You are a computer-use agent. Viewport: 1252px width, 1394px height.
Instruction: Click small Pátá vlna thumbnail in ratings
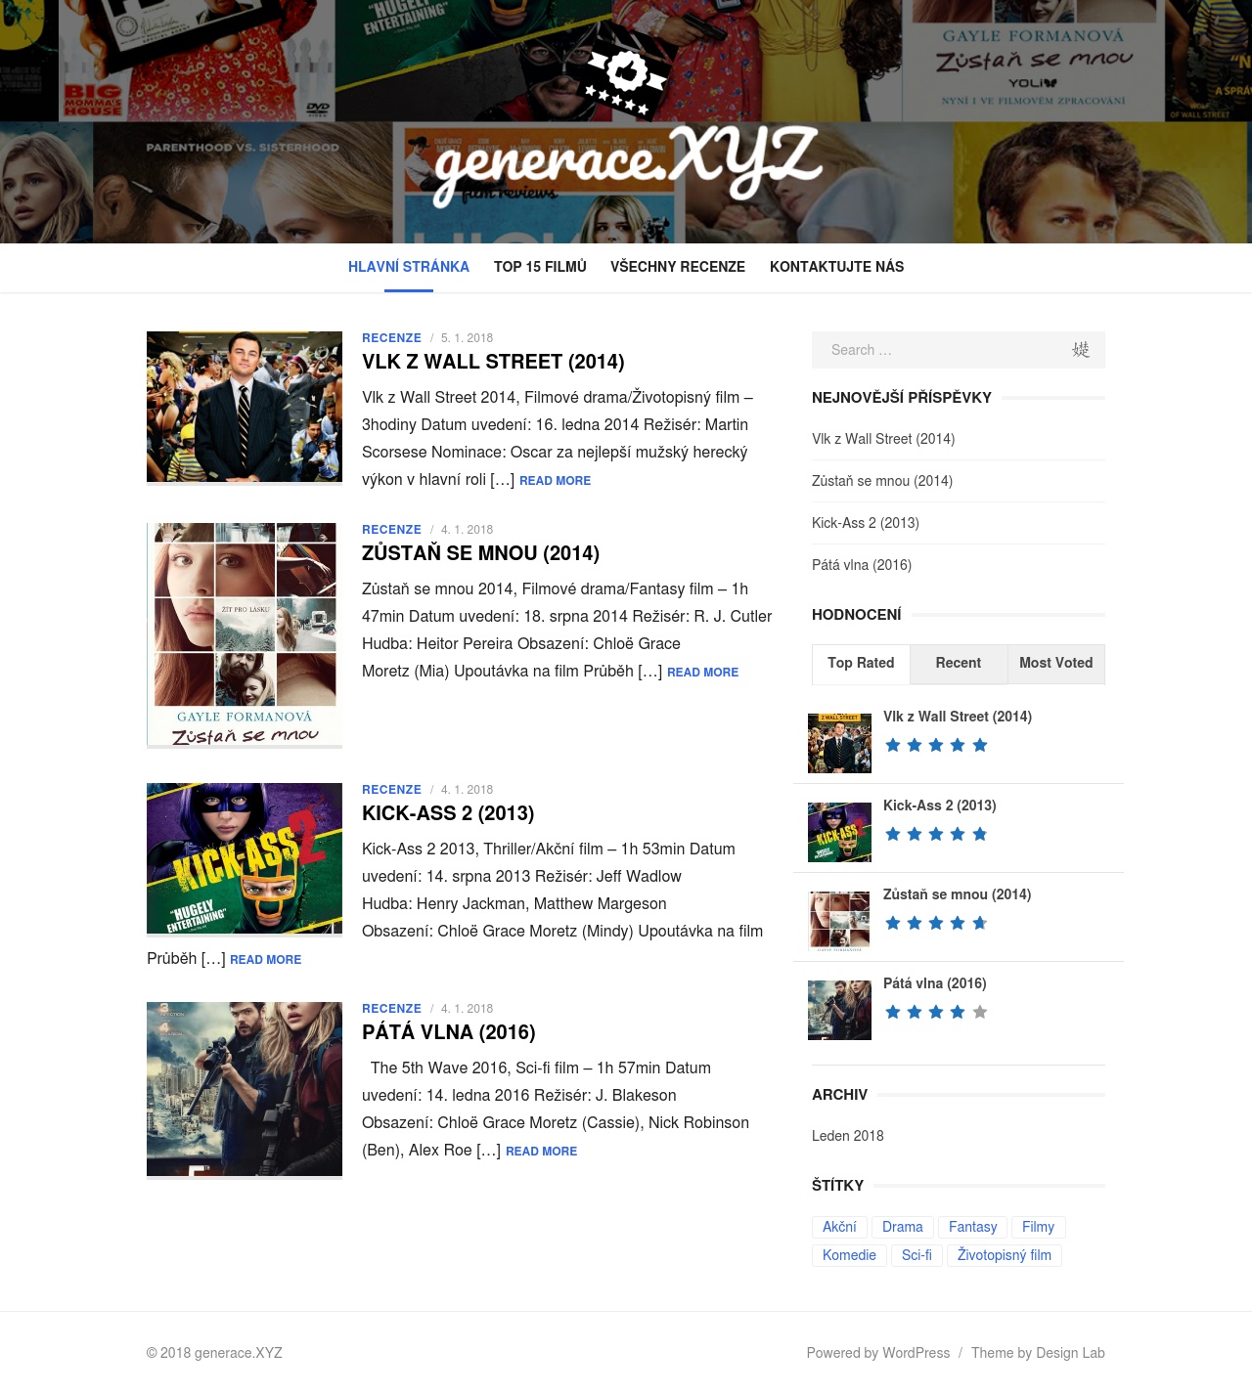839,1010
